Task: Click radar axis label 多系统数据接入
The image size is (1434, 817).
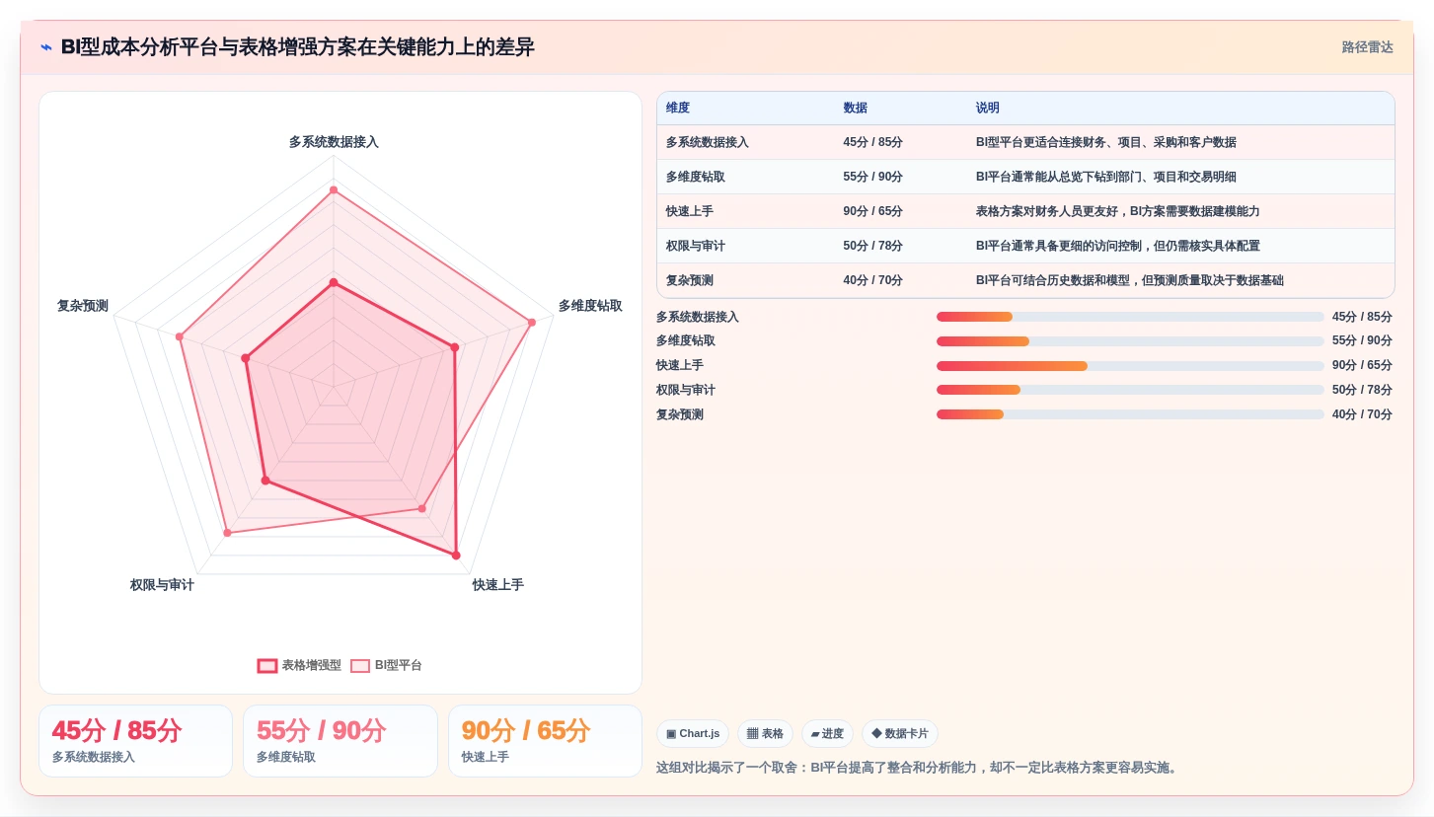Action: (334, 142)
